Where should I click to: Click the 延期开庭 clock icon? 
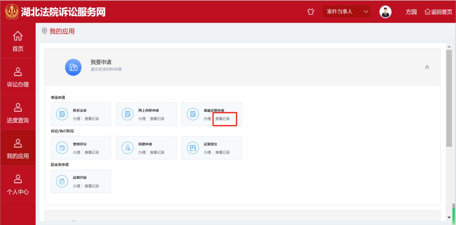(62, 182)
